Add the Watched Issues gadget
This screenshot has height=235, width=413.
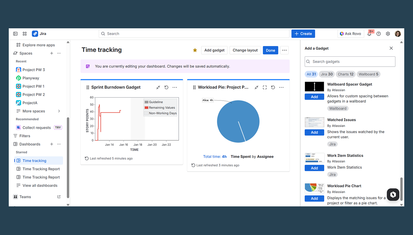point(314,133)
